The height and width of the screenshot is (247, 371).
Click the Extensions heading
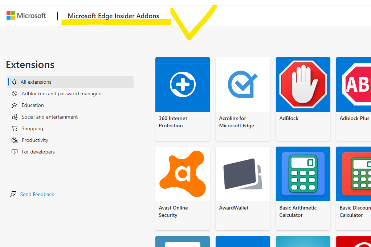pyautogui.click(x=30, y=65)
